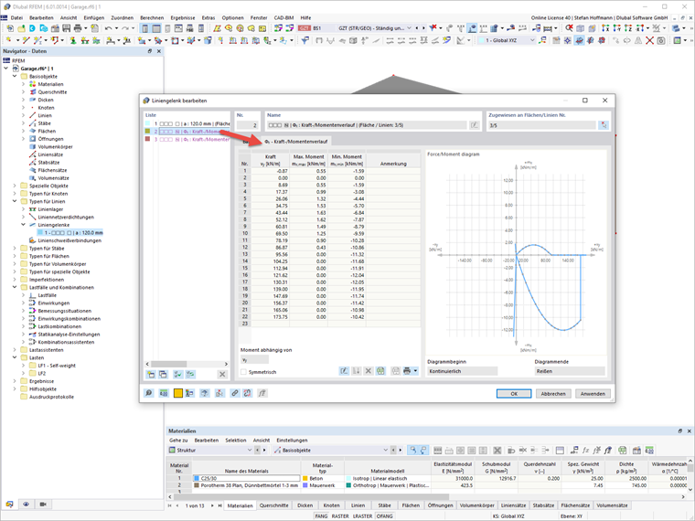Image resolution: width=695 pixels, height=521 pixels.
Task: Click the blue swatch of material C25/30
Action: [x=197, y=478]
